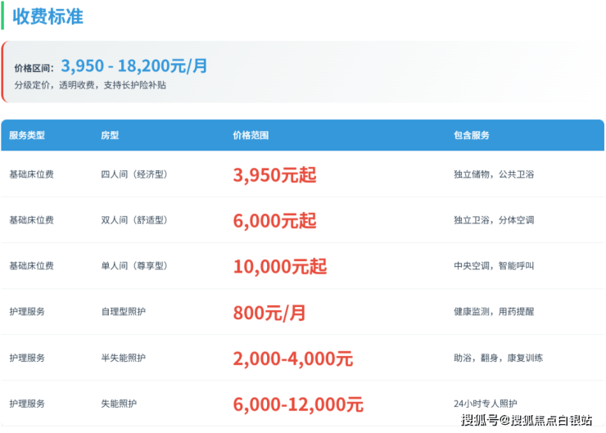Image resolution: width=606 pixels, height=433 pixels.
Task: Click the 收费标准 section heading
Action: (x=47, y=16)
